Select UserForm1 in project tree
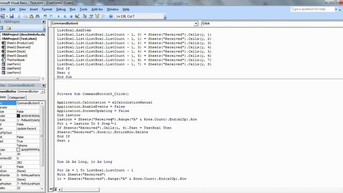 click(13, 64)
